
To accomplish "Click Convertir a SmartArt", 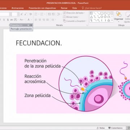I will [75, 21].
